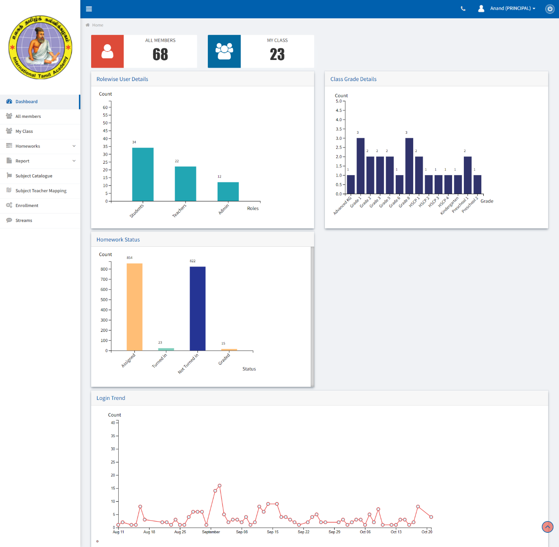Screen dimensions: 559x547
Task: Open Dashboard in the sidebar
Action: (26, 102)
